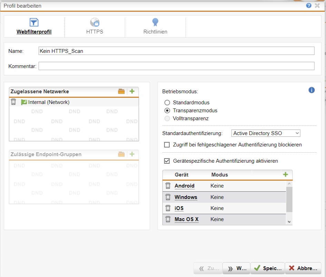This screenshot has width=326, height=277.
Task: Click the Speichern button
Action: 267,268
